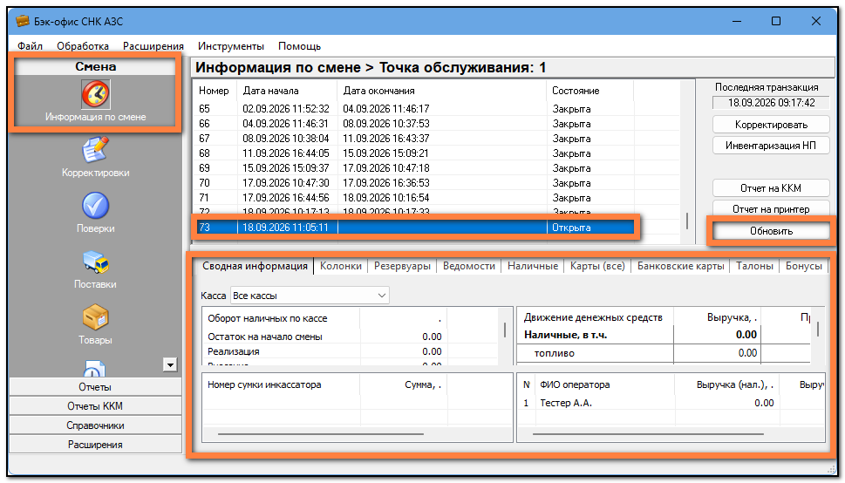Open the Инструменты menu

[x=230, y=46]
